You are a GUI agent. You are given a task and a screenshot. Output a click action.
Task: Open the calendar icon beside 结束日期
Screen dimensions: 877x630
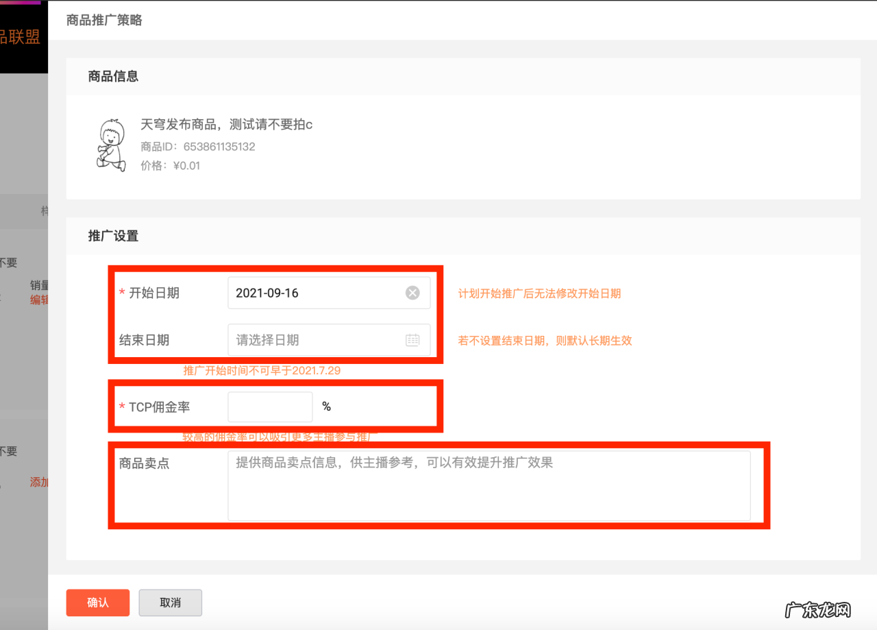pyautogui.click(x=412, y=340)
